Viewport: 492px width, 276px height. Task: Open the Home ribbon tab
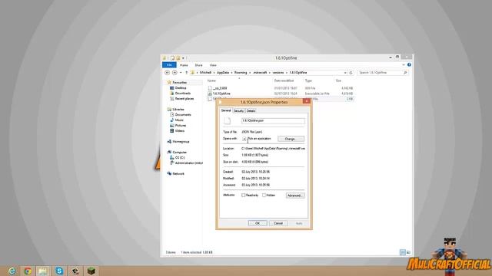click(184, 65)
